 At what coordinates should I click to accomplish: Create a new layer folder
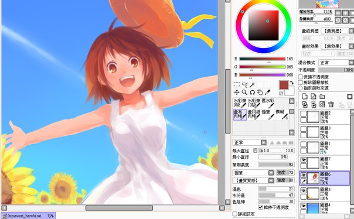pyautogui.click(x=322, y=97)
